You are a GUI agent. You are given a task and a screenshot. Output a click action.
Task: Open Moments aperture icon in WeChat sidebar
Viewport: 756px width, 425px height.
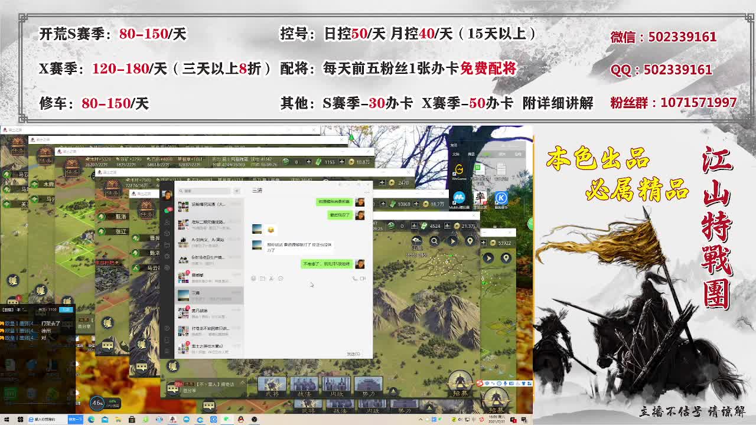point(167,256)
